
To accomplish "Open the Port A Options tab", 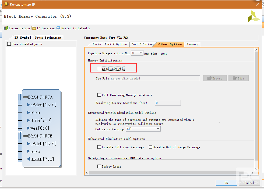I will [x=116, y=44].
